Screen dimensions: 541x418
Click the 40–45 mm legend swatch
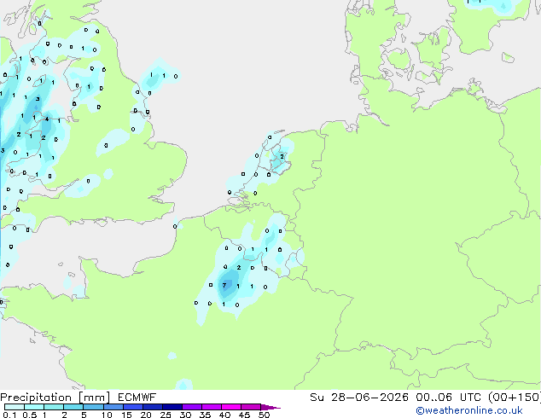(231, 407)
